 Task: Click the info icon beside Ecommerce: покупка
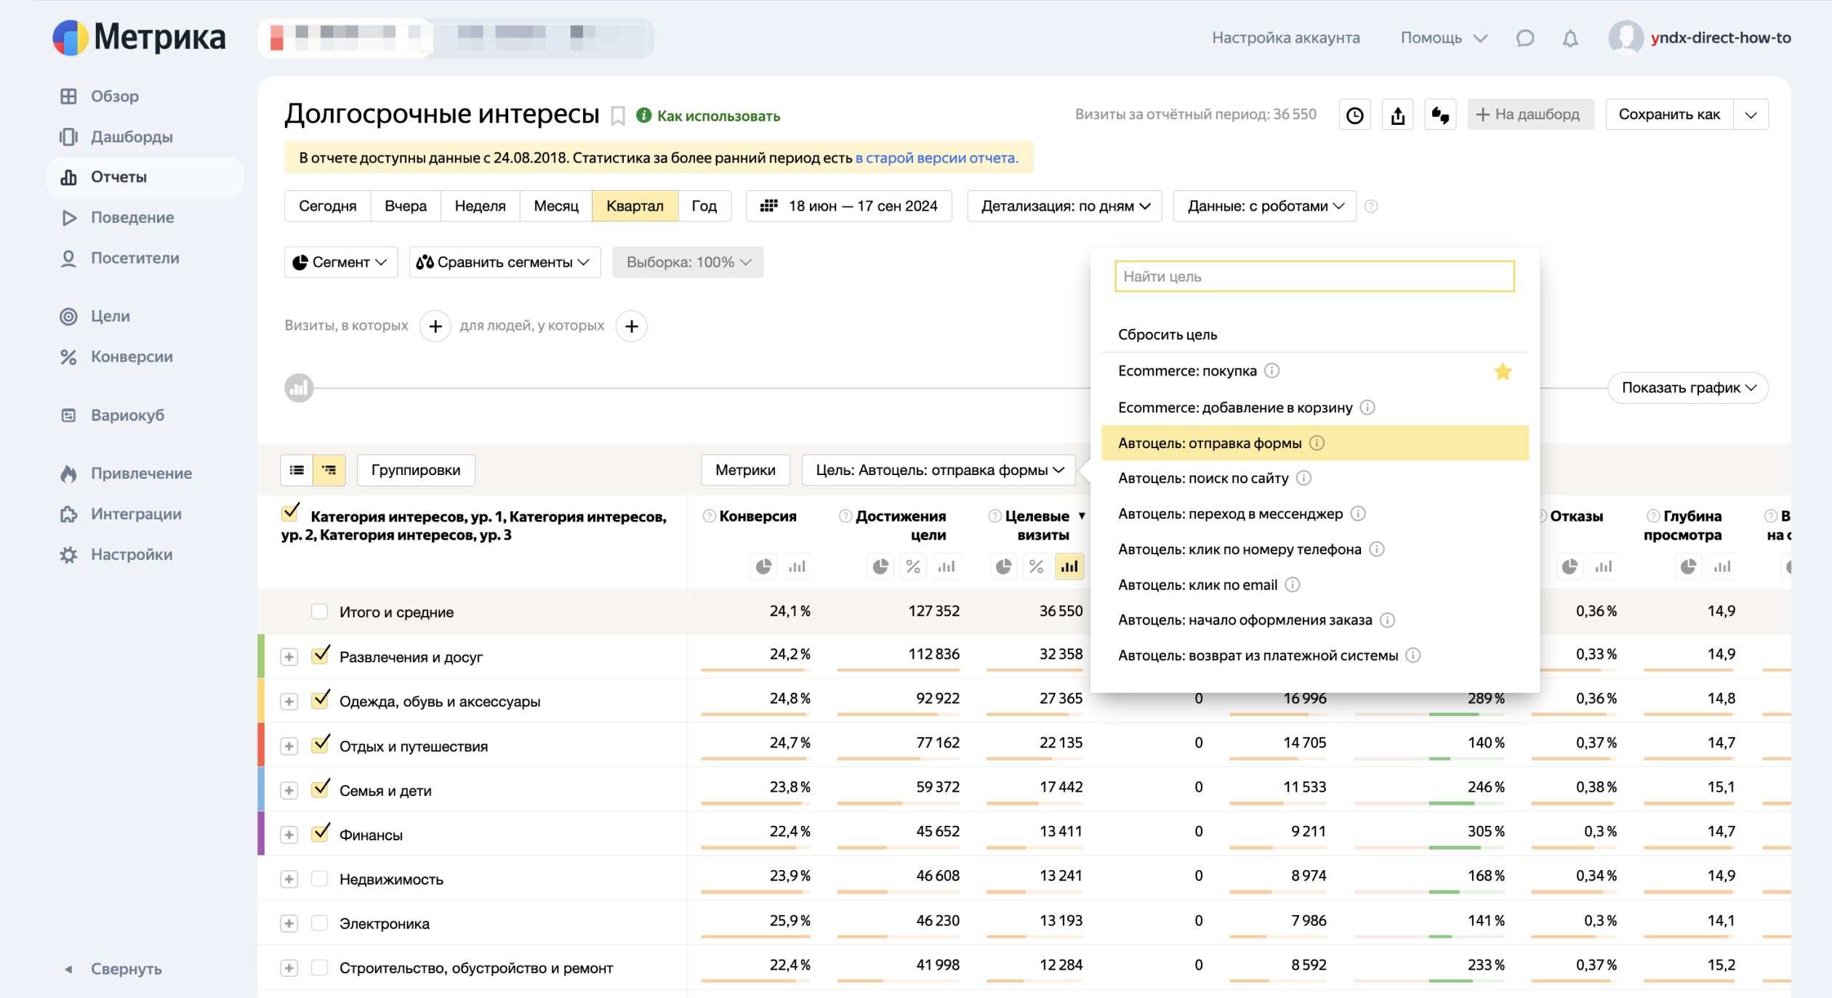point(1271,370)
